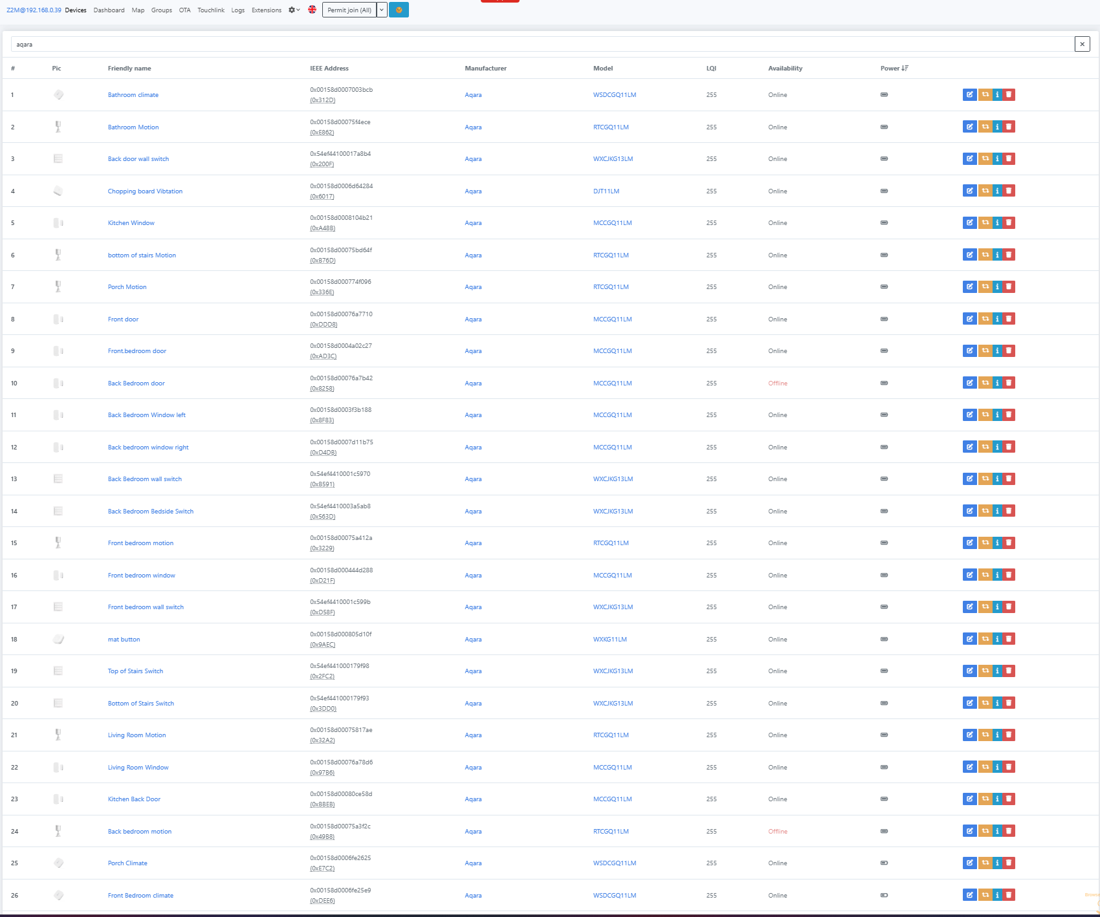Click the red trash icon for Porch Motion
This screenshot has width=1100, height=917.
[x=1009, y=286]
